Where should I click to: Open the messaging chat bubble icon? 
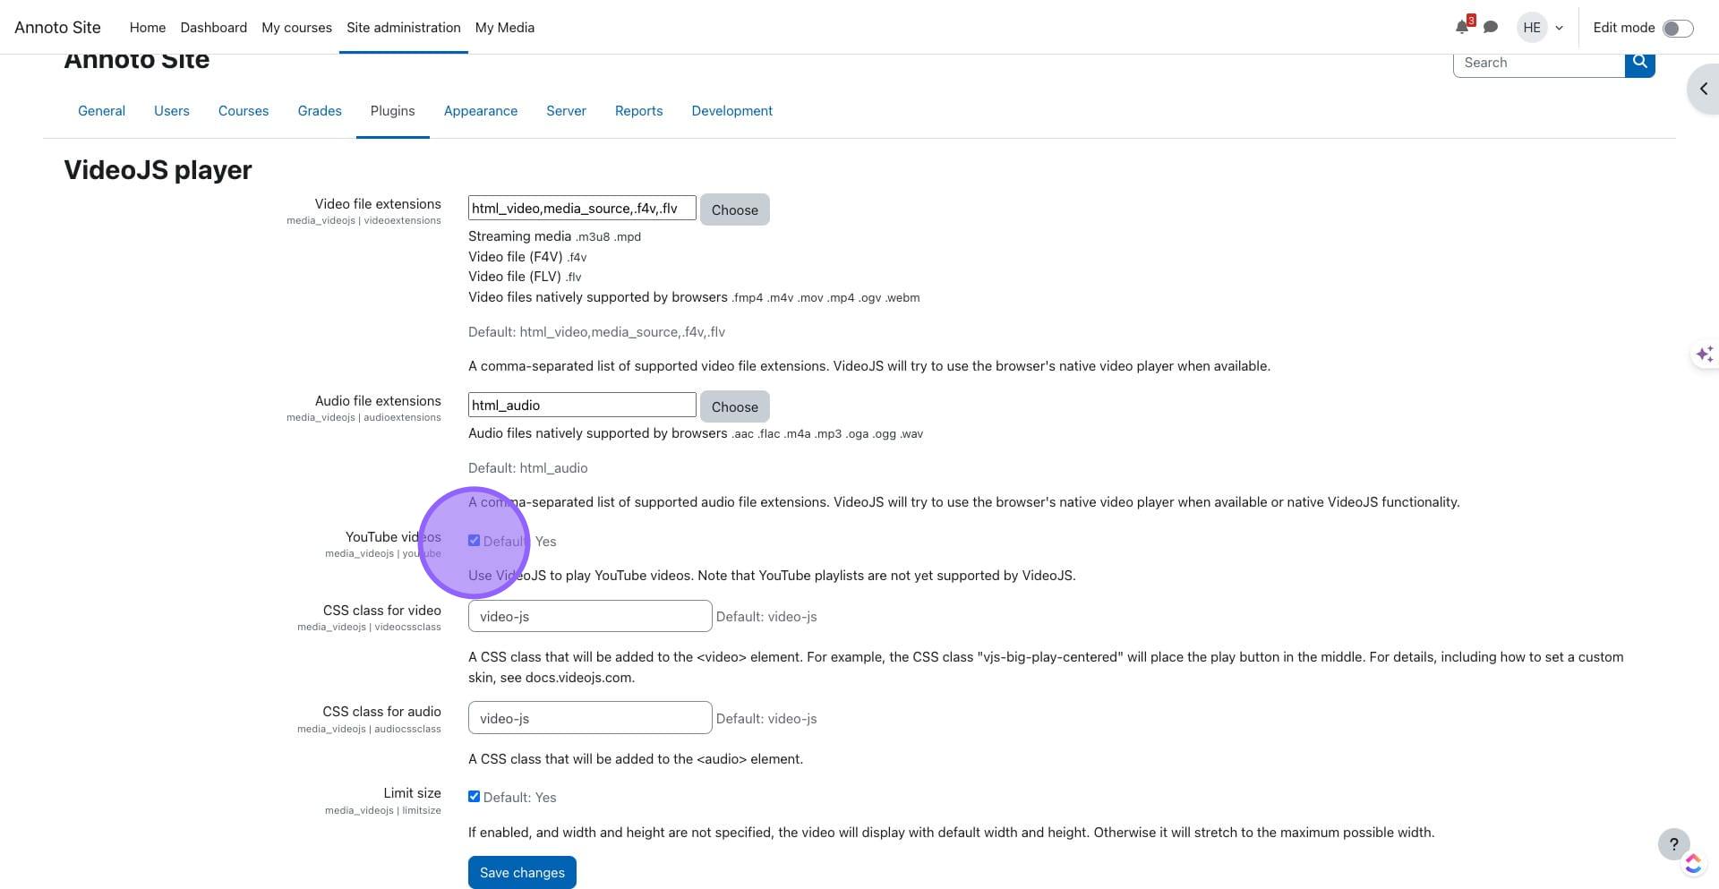[1491, 27]
